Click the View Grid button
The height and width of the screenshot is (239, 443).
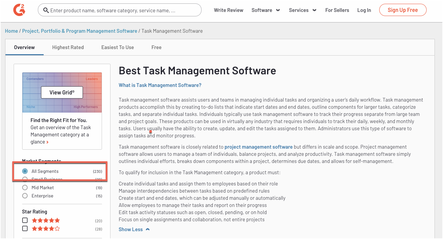[x=62, y=92]
